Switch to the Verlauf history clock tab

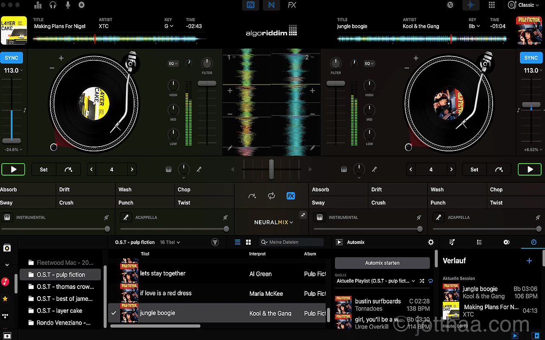pyautogui.click(x=534, y=242)
